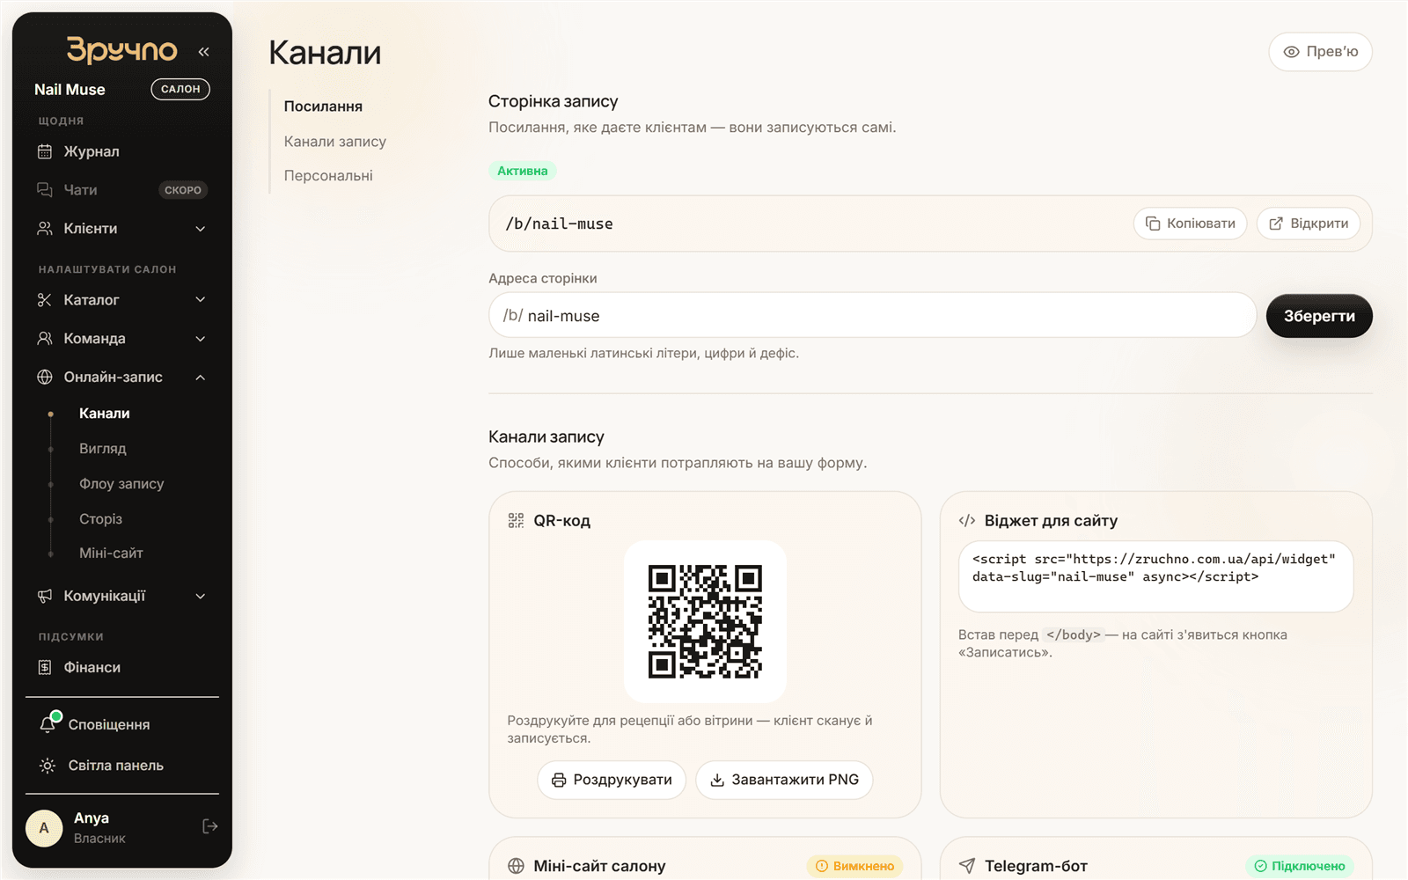Click the code icon by Віджет для сайту
Image resolution: width=1408 pixels, height=880 pixels.
point(967,521)
